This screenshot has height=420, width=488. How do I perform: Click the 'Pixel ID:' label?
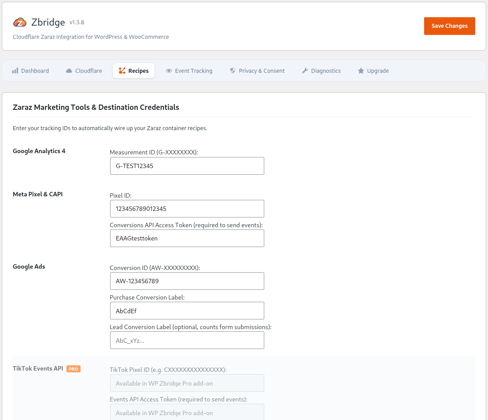coord(120,195)
